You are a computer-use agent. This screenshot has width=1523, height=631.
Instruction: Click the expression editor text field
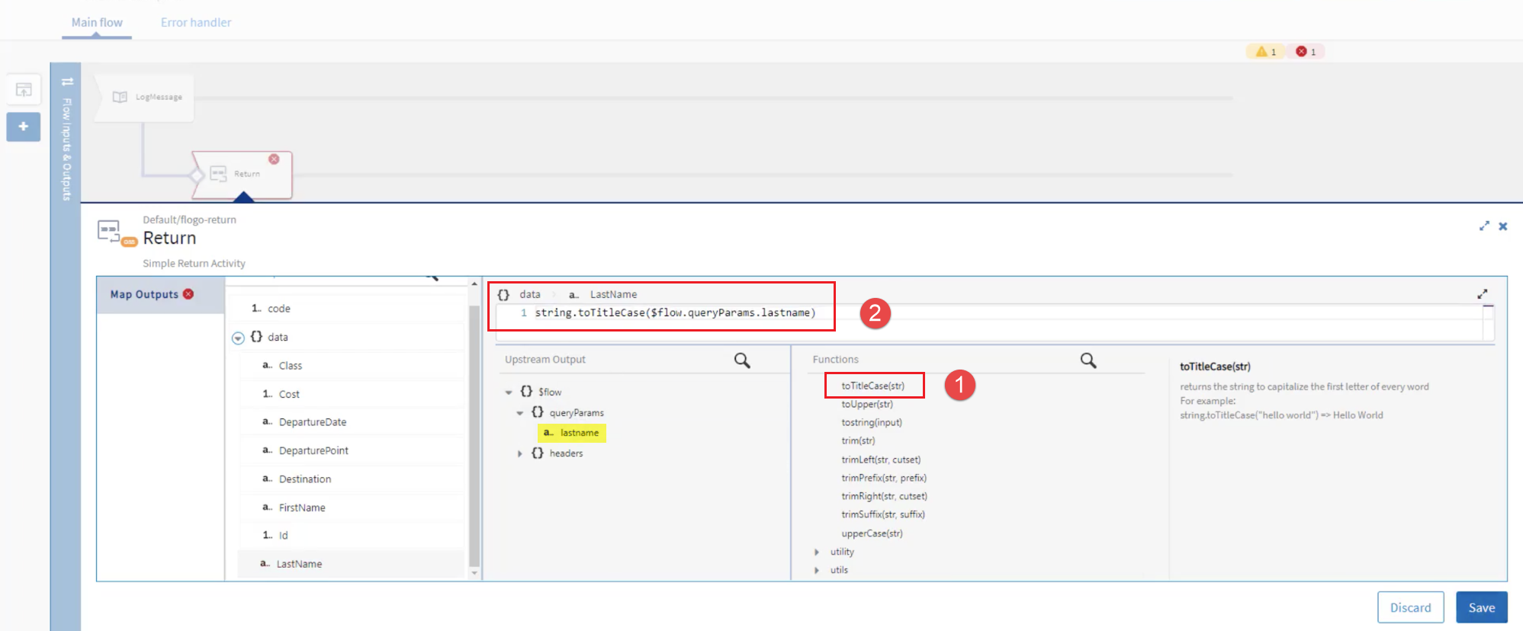coord(991,313)
